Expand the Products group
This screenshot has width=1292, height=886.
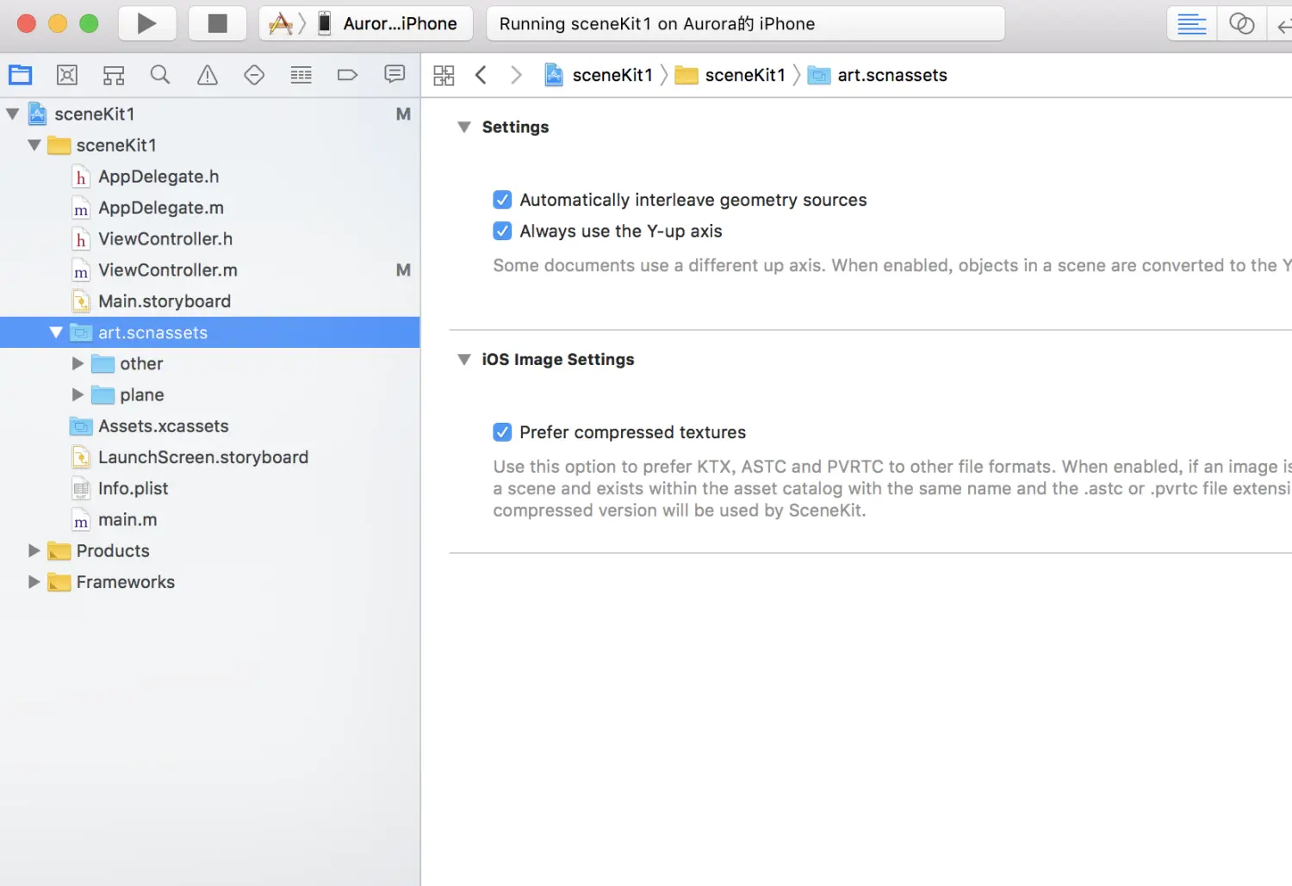34,550
